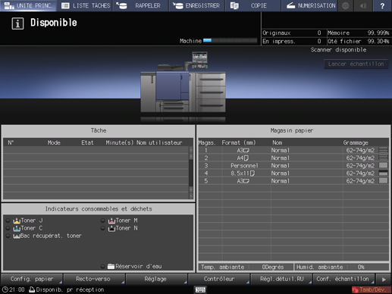This screenshot has height=294, width=392.
Task: Show more buttons with right arrow
Action: coord(384,279)
